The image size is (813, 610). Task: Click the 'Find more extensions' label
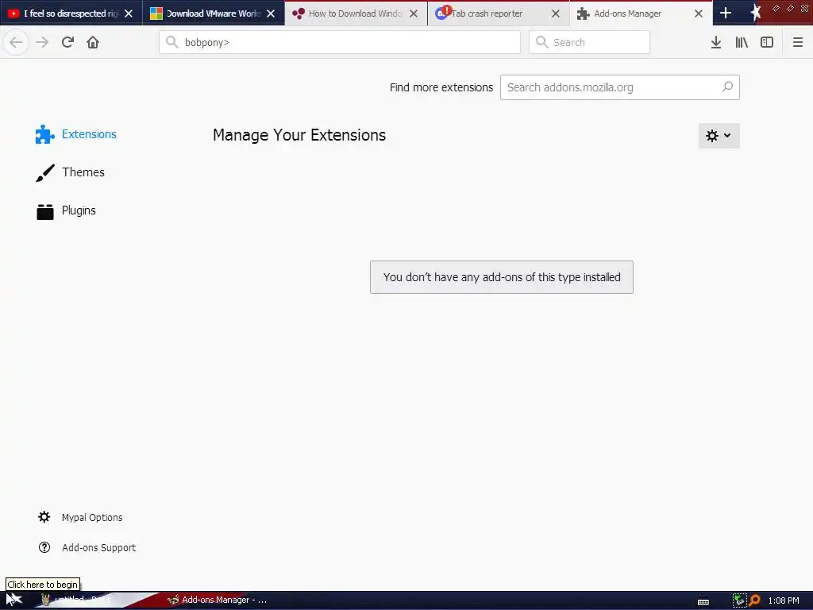[x=441, y=87]
